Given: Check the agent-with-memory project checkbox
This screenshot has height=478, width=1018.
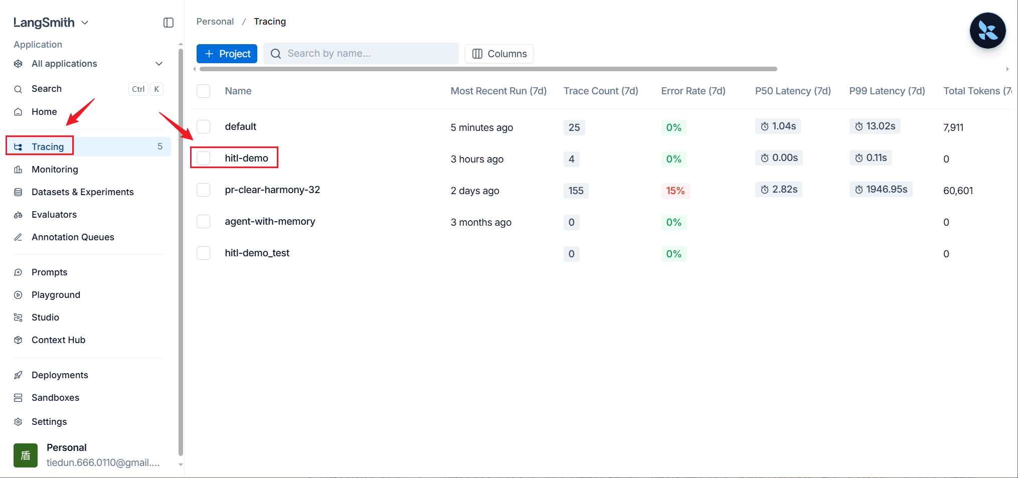Looking at the screenshot, I should click(x=203, y=222).
